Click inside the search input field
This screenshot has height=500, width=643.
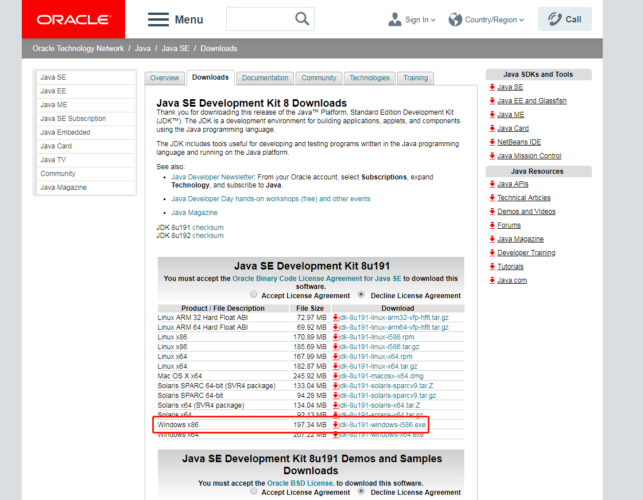point(260,19)
